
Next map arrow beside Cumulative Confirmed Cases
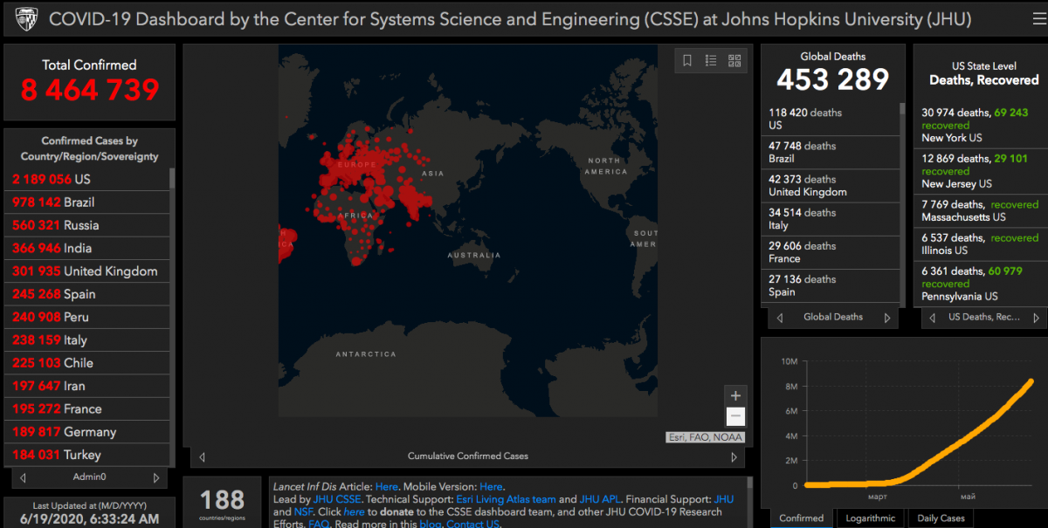734,456
